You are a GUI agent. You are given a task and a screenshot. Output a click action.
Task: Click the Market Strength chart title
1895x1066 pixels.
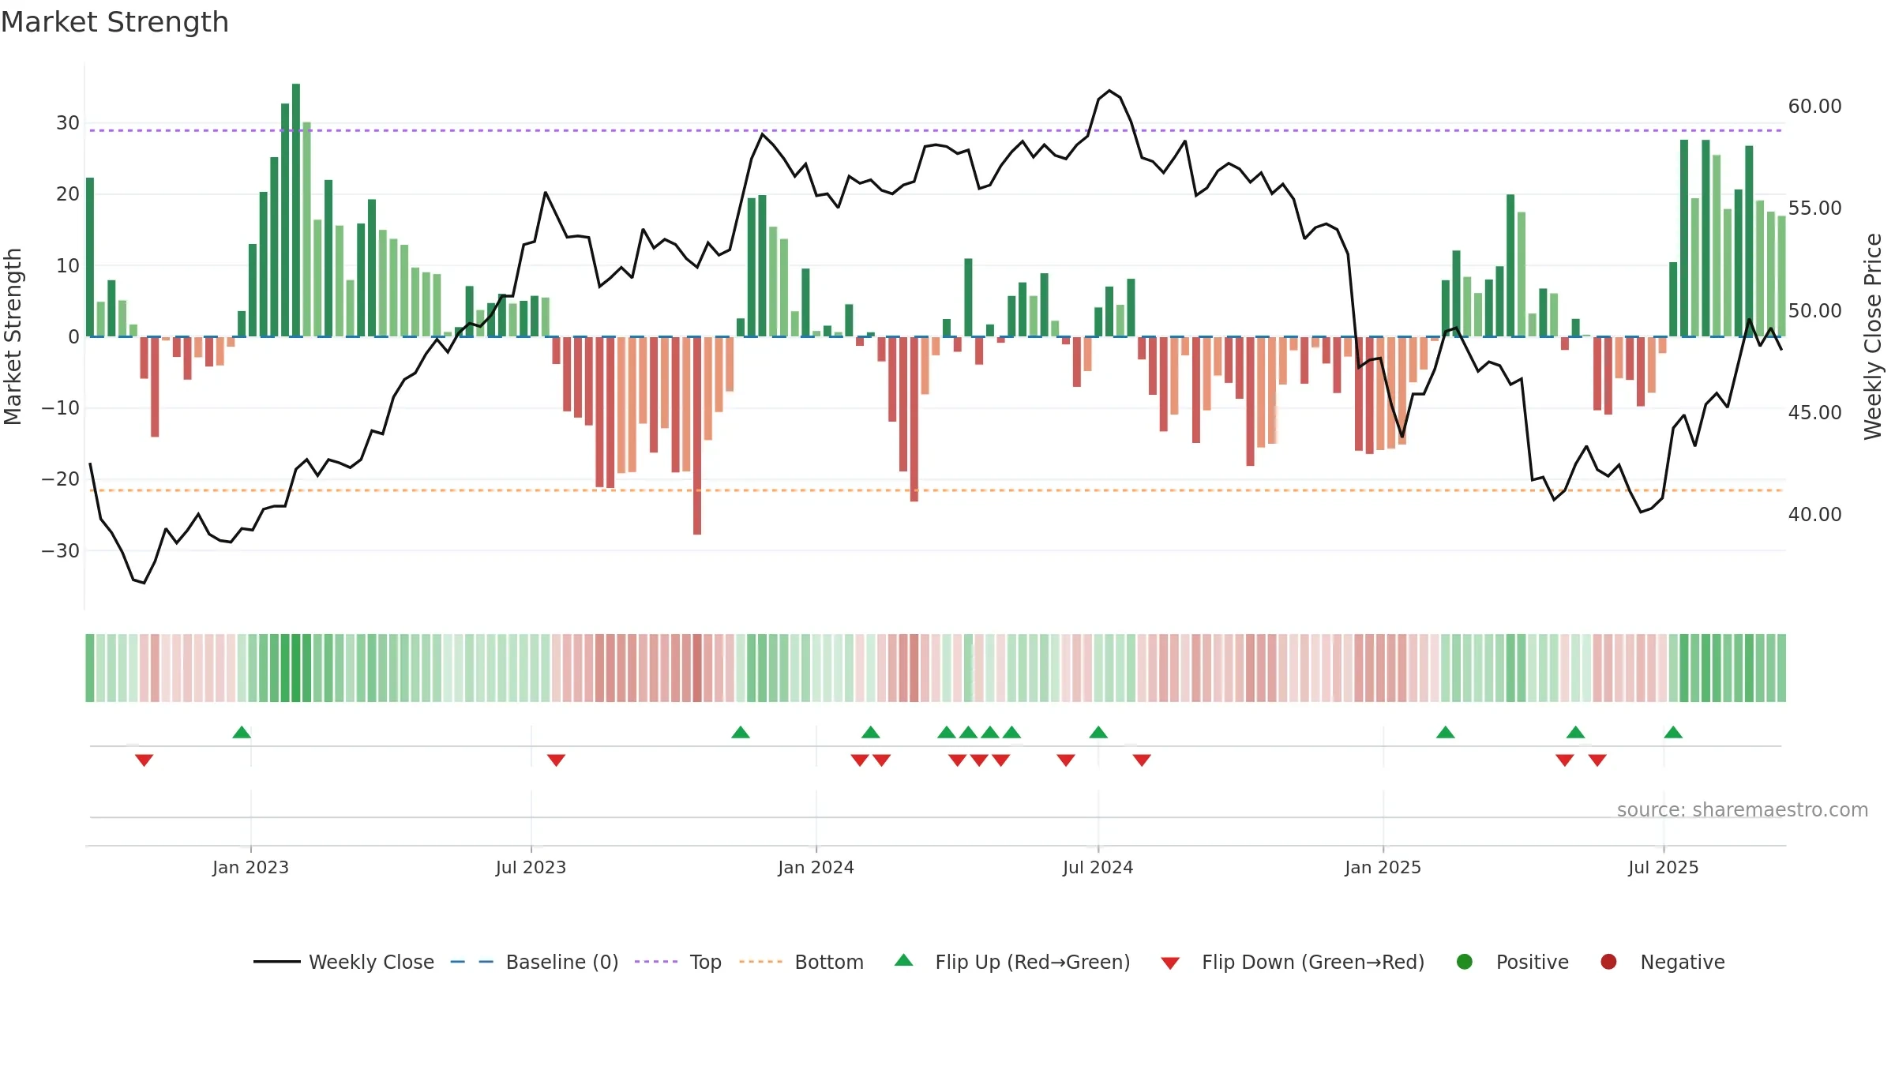114,22
